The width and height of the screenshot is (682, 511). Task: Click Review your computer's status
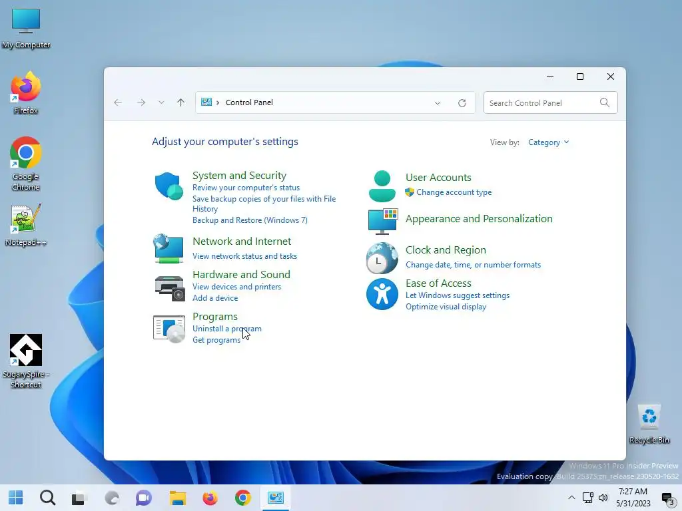(x=246, y=188)
